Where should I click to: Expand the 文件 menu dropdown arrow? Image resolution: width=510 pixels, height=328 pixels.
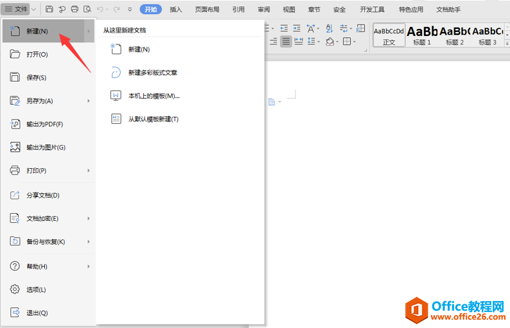(x=33, y=10)
